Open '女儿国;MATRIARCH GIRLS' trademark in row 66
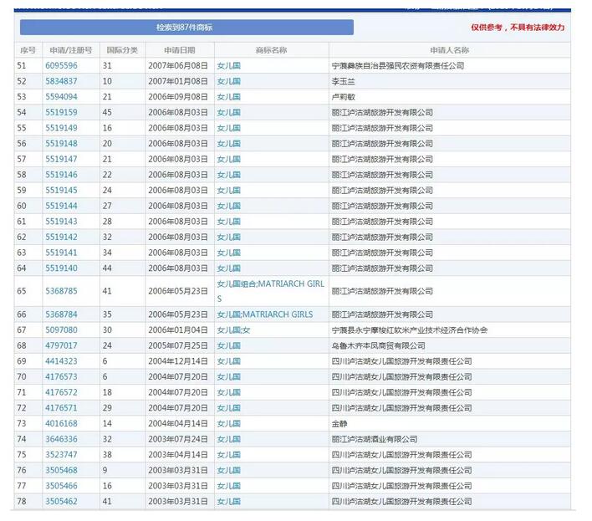Image resolution: width=592 pixels, height=521 pixels. 265,314
